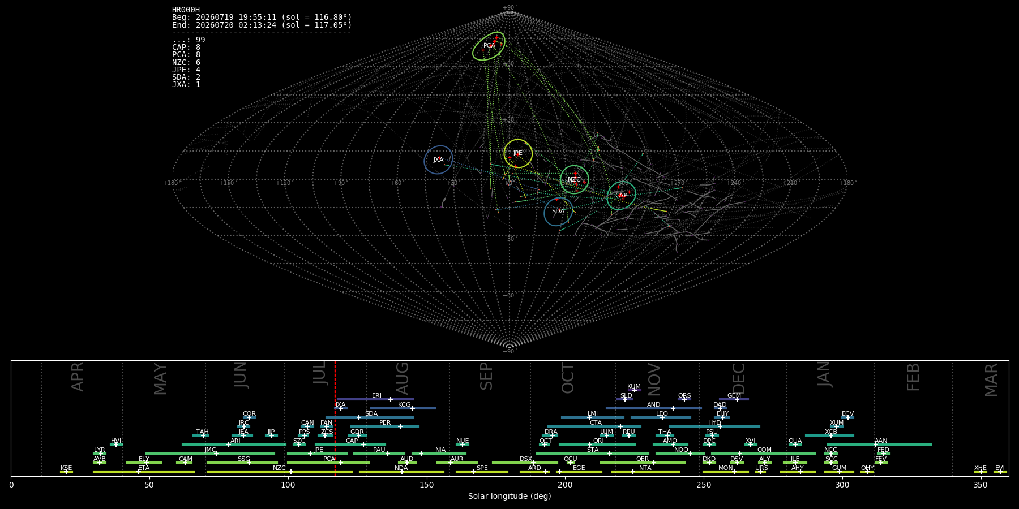Select the SDA radiant circle

(558, 212)
